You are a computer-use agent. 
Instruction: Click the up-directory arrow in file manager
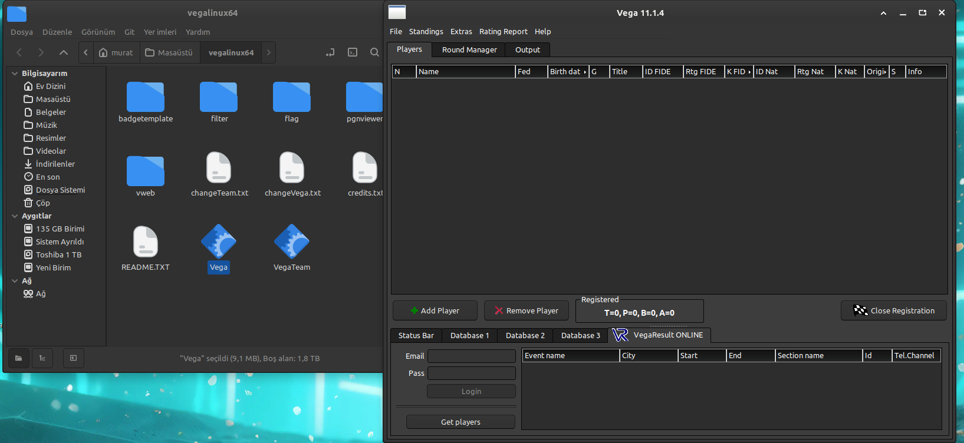[x=64, y=52]
